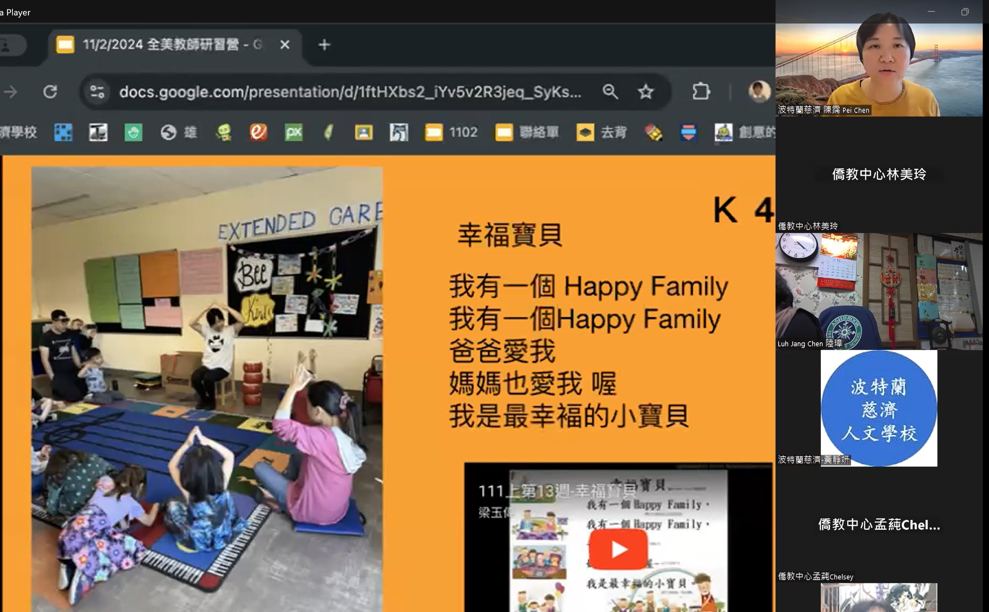
Task: Open a new tab with the plus button
Action: click(x=323, y=45)
